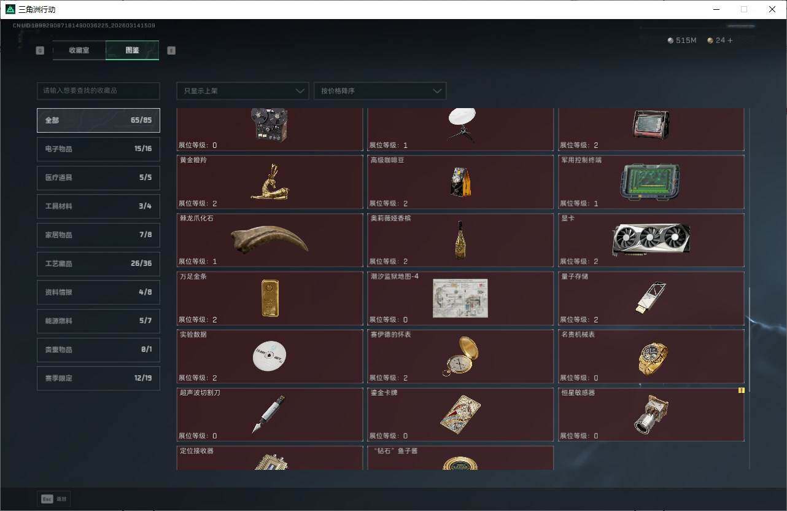Click the 军用控制终端 green terminal item
The width and height of the screenshot is (787, 511).
(651, 182)
